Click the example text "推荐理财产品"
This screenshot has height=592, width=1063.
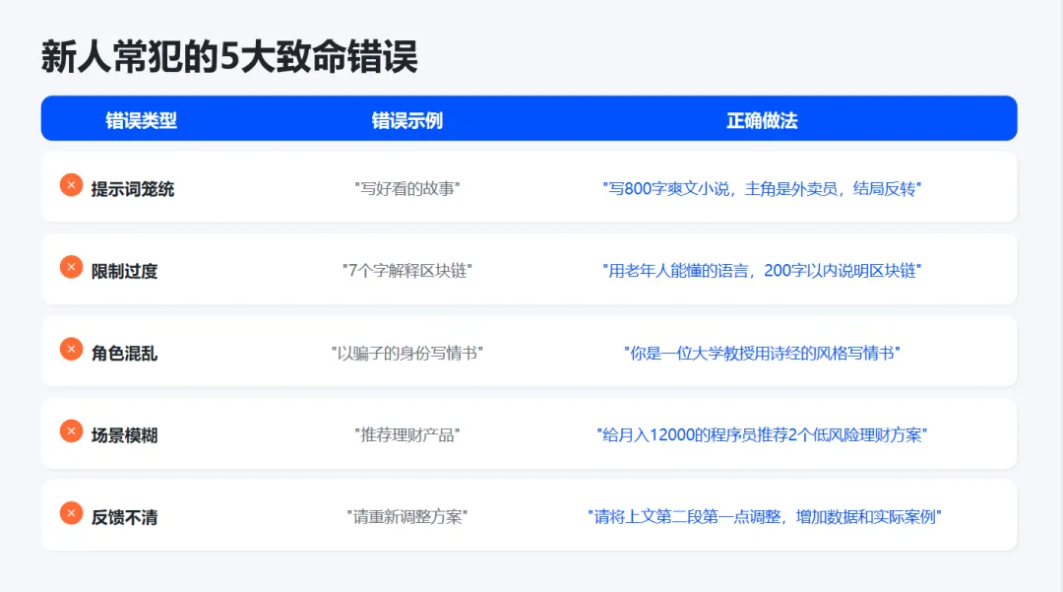(406, 434)
